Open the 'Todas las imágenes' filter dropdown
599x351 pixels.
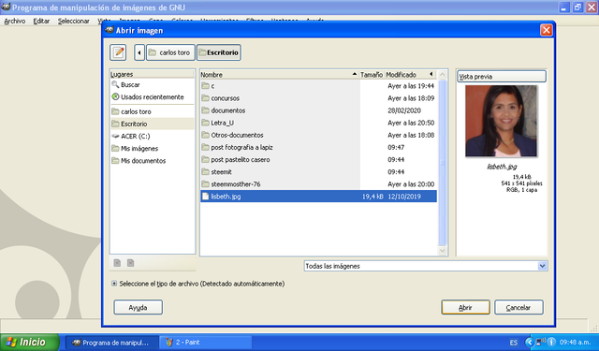[x=426, y=266]
